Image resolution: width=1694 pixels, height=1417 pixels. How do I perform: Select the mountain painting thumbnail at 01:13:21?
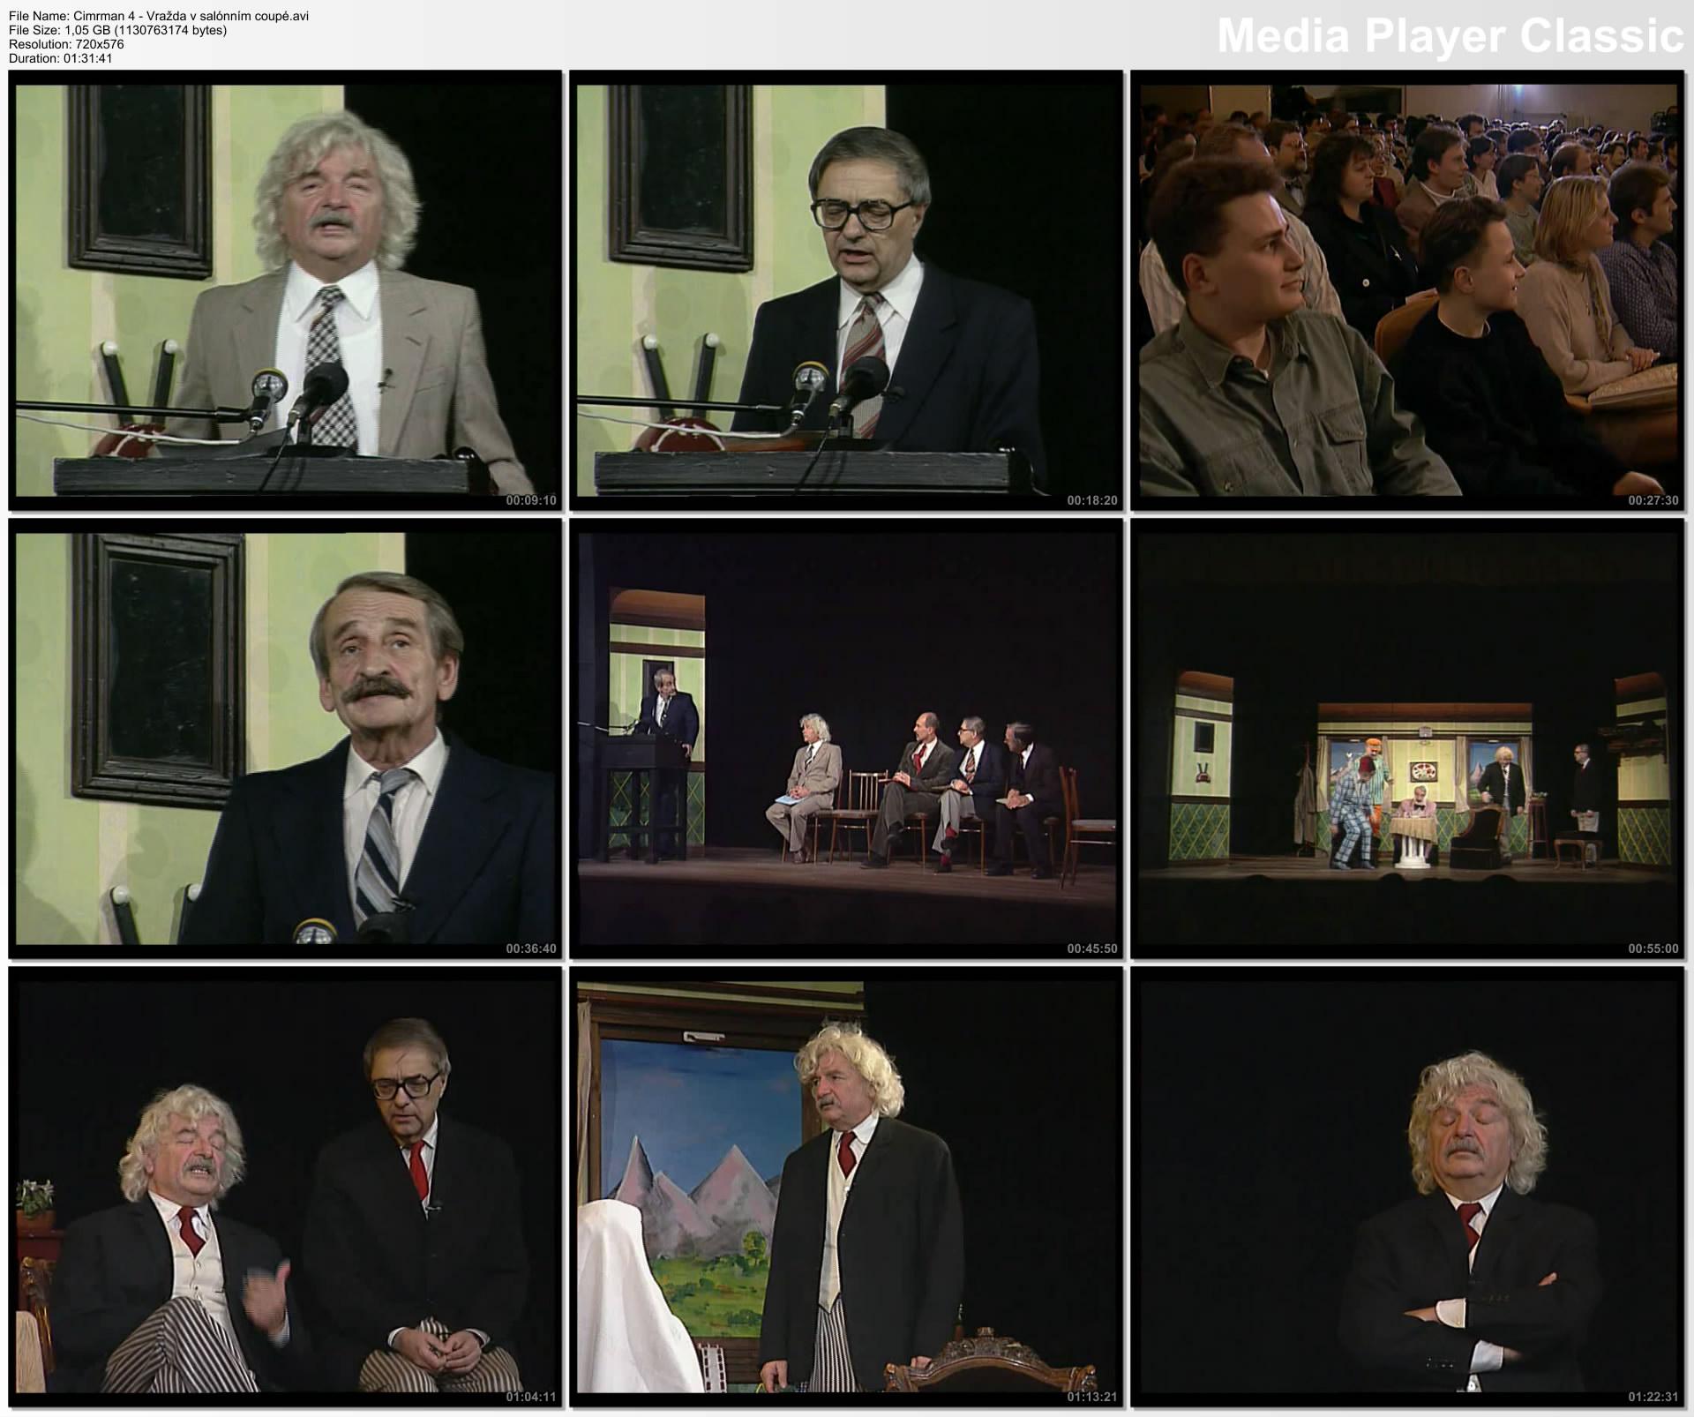point(846,1187)
